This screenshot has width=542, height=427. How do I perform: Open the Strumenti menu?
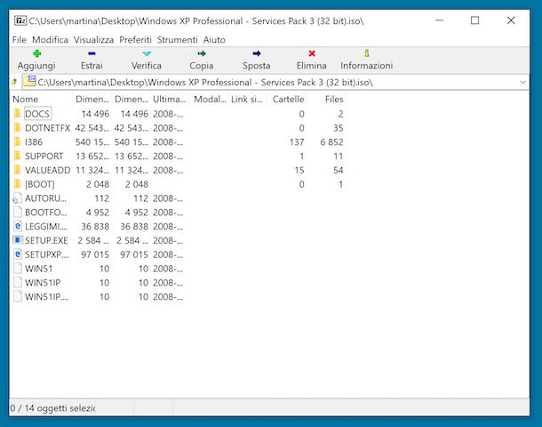point(178,40)
